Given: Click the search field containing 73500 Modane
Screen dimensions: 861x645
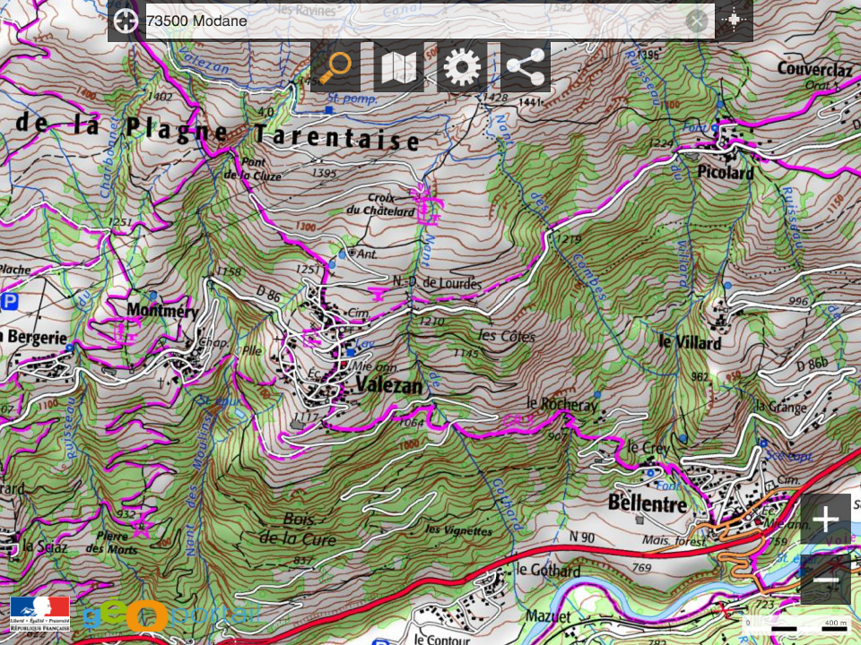Looking at the screenshot, I should click(413, 21).
